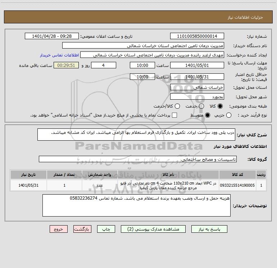The image size is (277, 268).
Task: Click the پاسخ به نیاز button
Action: click(209, 229)
